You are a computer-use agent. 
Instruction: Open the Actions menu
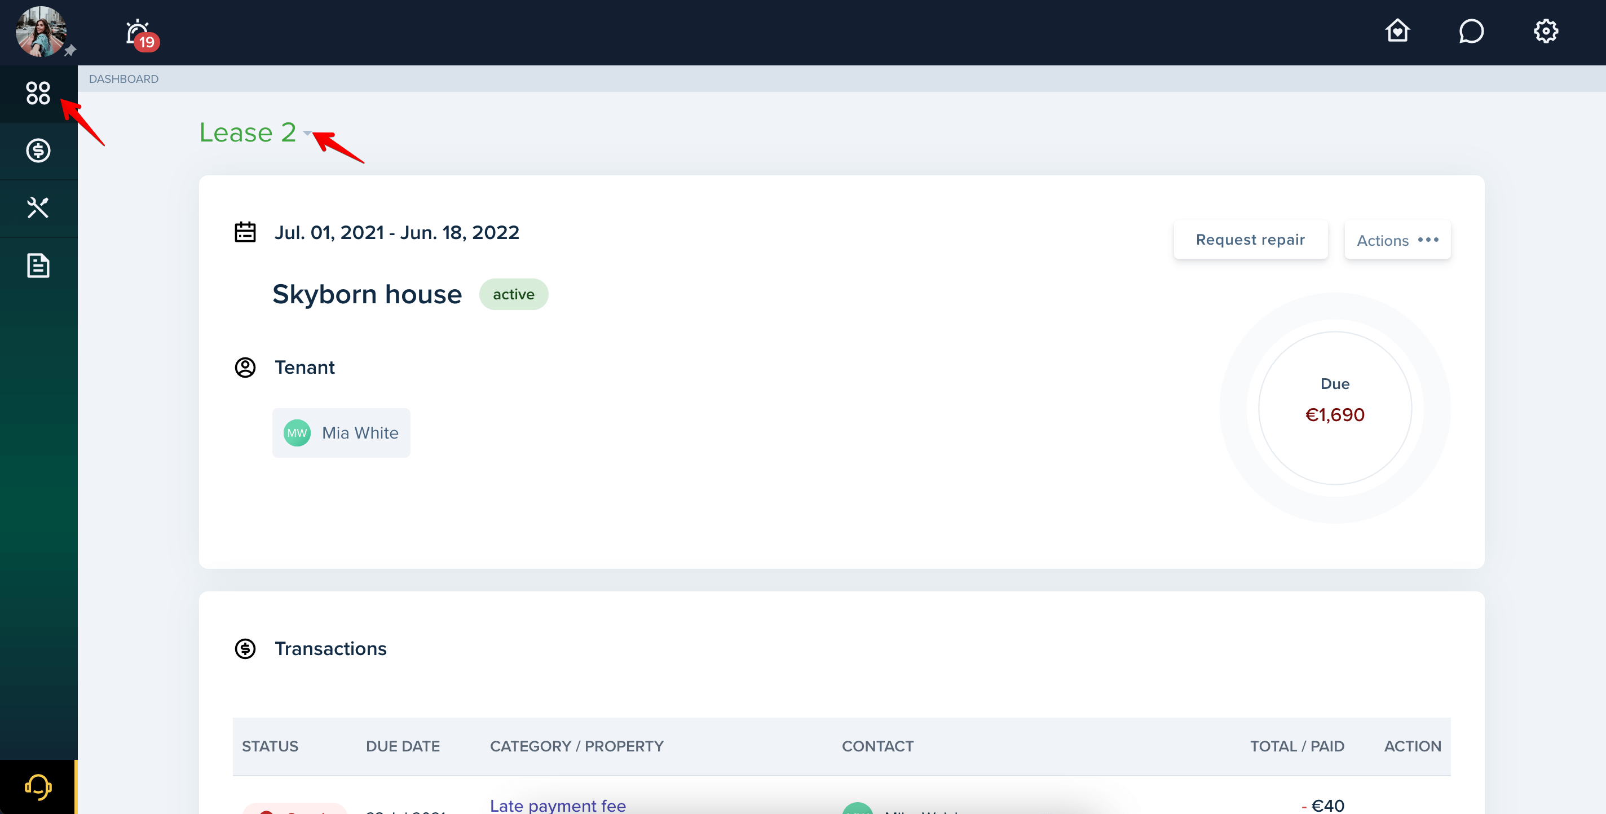pos(1397,240)
